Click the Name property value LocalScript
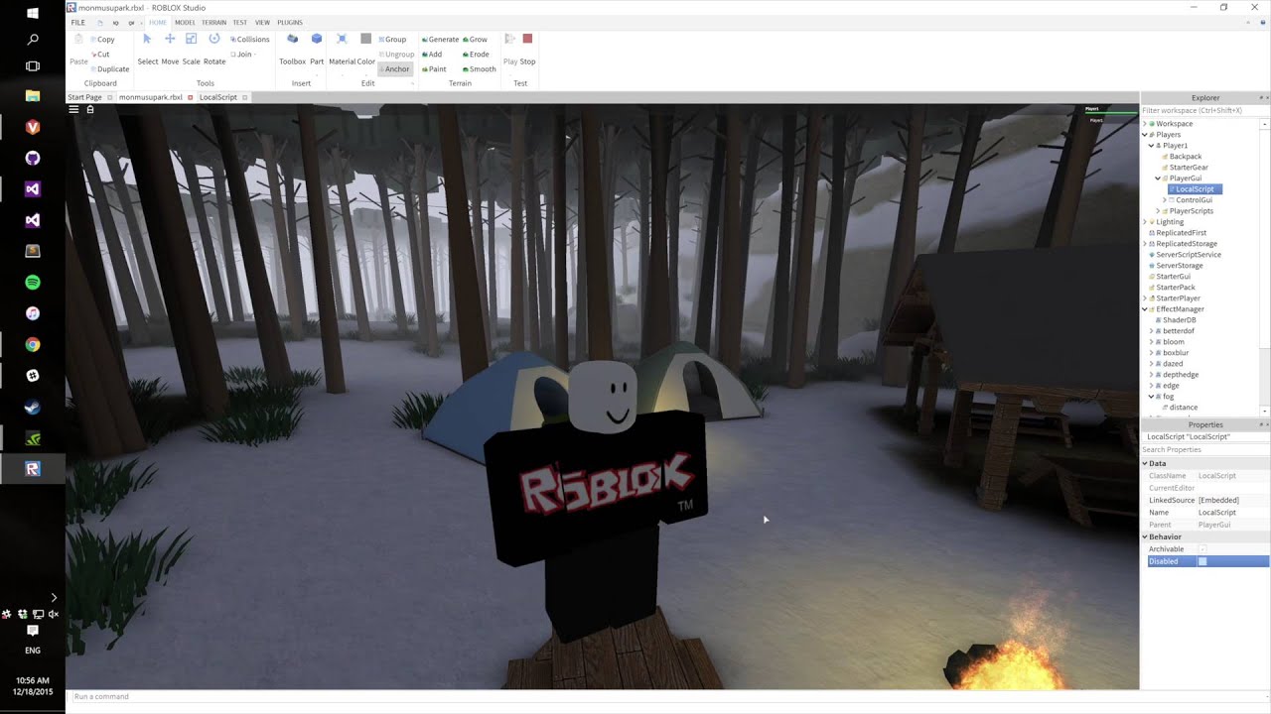 pos(1217,513)
